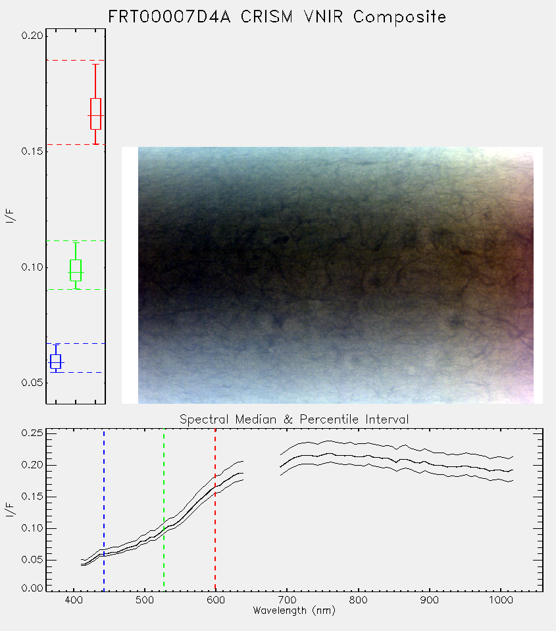Click the upper green dashed limit line
556x631 pixels.
click(76, 240)
